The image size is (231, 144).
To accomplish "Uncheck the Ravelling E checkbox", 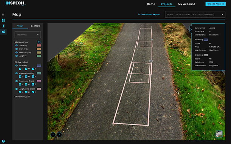I will (33, 69).
